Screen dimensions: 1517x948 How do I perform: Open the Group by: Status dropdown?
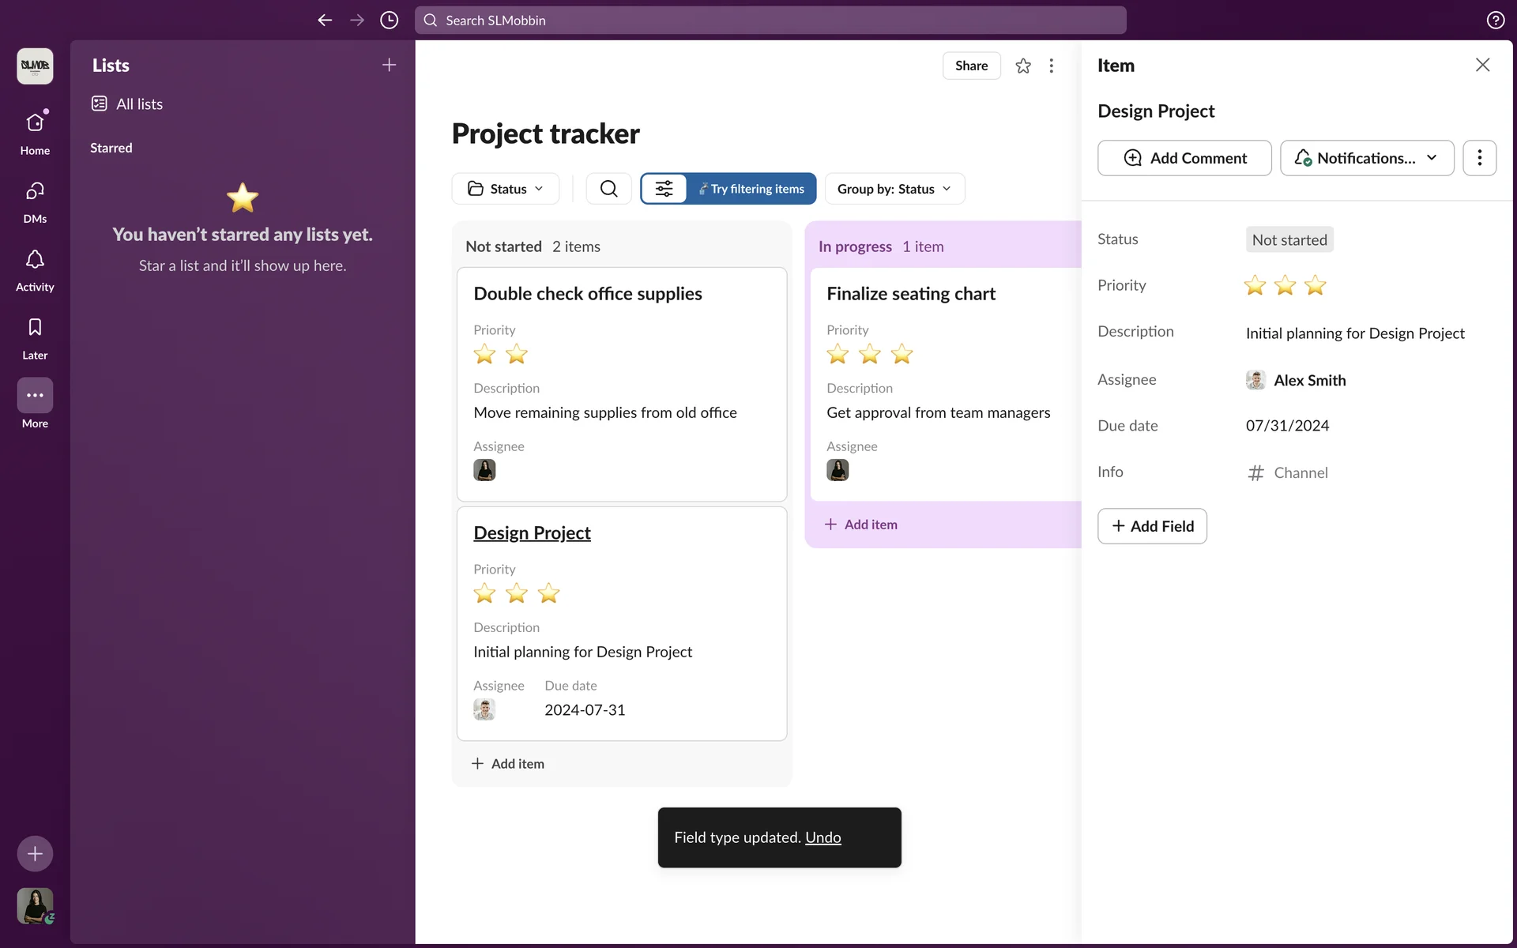coord(894,189)
